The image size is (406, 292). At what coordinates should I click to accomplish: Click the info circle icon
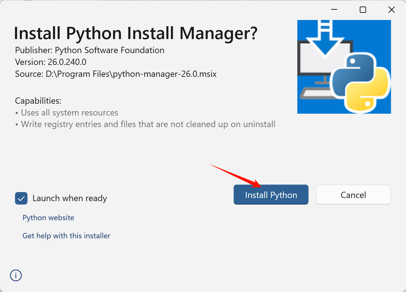[16, 275]
